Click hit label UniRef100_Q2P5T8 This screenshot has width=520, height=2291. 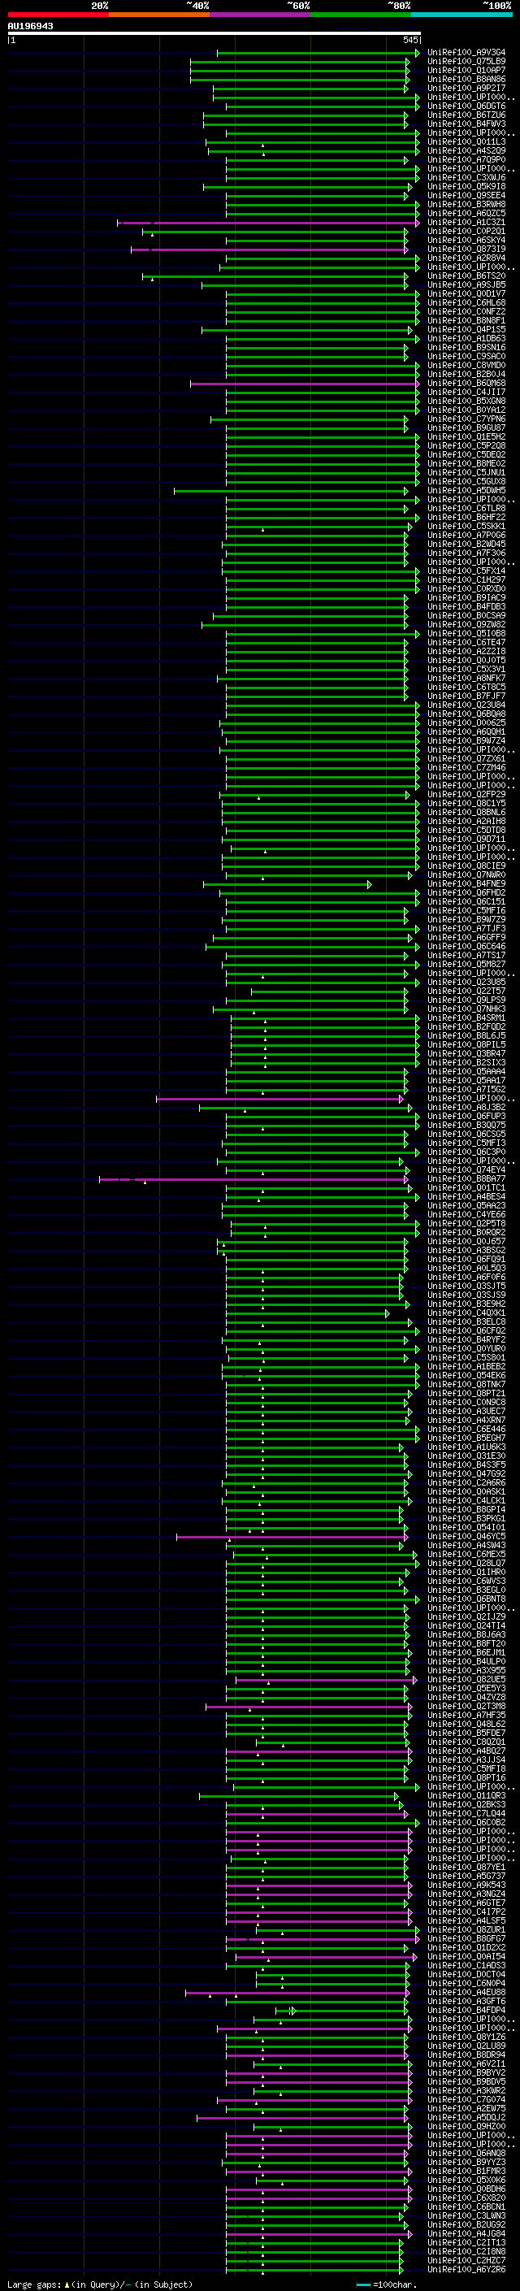[466, 1224]
